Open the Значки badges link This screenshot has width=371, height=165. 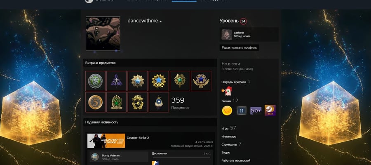230,101
